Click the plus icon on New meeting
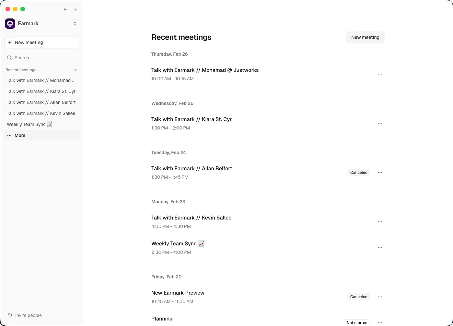 (x=10, y=42)
